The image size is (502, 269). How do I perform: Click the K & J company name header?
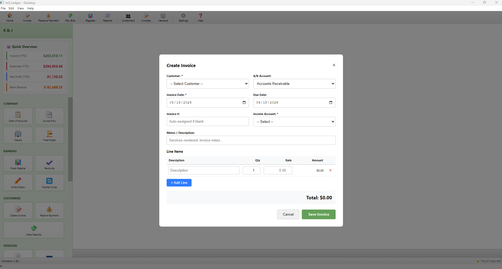pos(8,30)
